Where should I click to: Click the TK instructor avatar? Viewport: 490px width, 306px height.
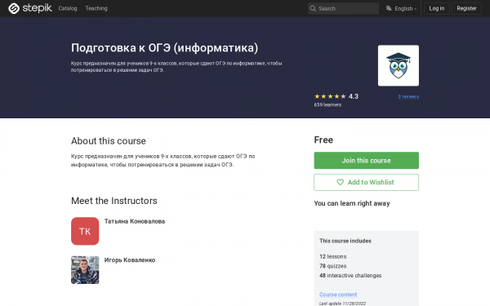point(85,231)
